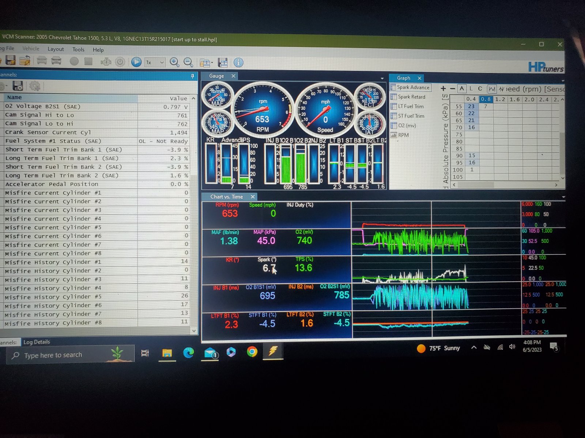Click the first gray vehicle icon in the toolbar

(42, 61)
